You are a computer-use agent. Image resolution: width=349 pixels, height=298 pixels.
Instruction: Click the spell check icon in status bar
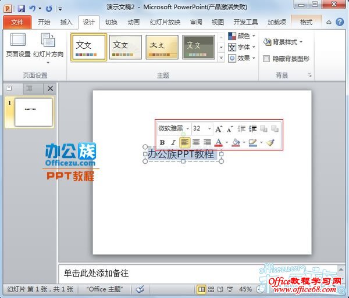click(x=140, y=289)
